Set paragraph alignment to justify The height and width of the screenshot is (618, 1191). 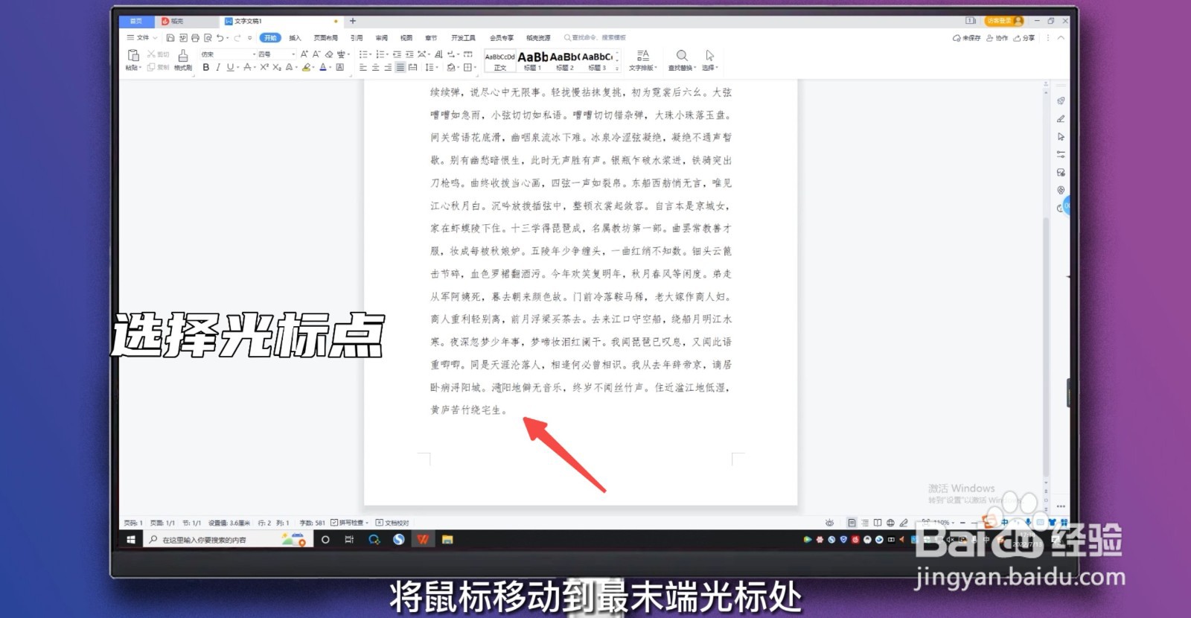coord(400,67)
